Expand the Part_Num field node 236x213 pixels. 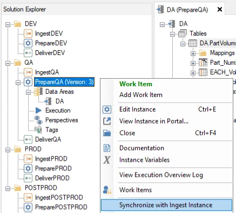193,63
